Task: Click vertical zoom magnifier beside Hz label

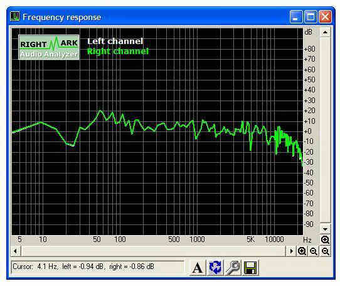Action: [325, 240]
